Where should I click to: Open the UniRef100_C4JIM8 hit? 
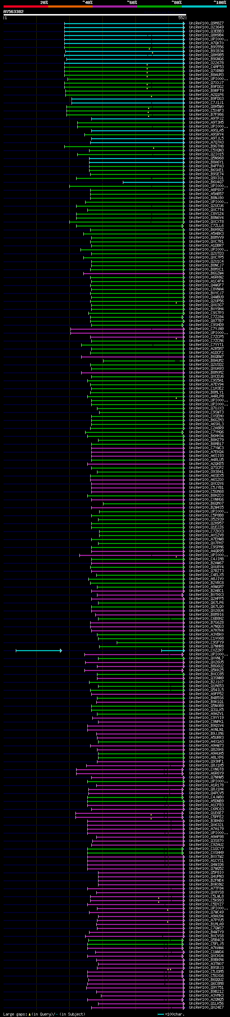206,559
